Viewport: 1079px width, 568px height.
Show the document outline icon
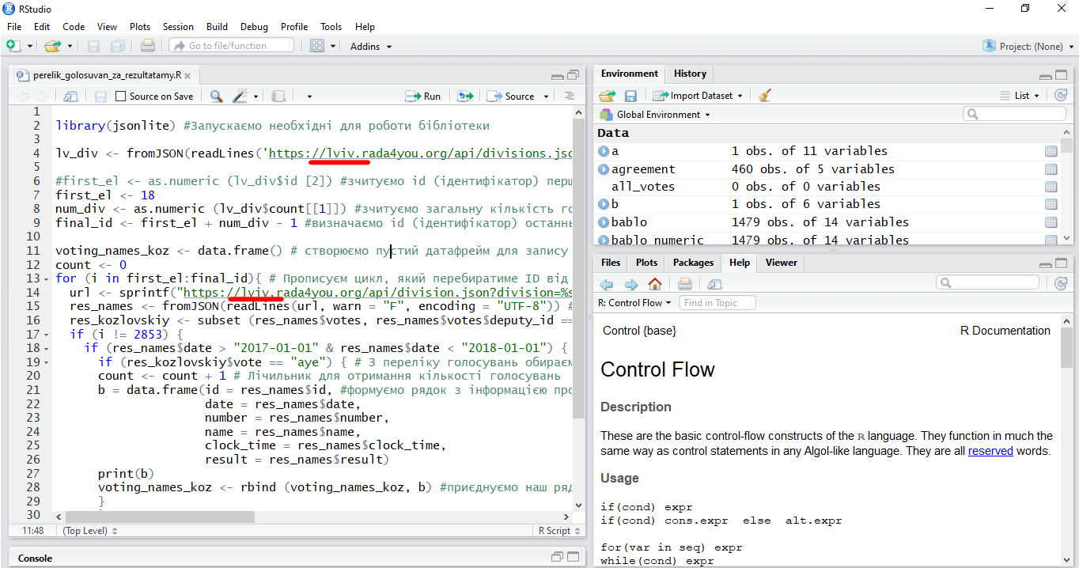tap(569, 96)
